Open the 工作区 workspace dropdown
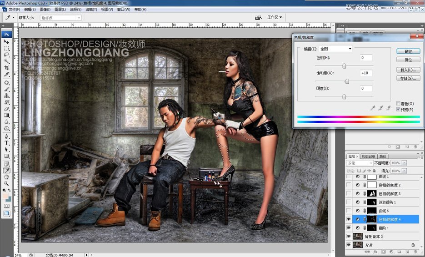 tap(275, 17)
